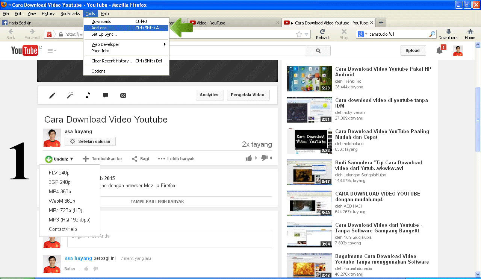The image size is (481, 279).
Task: Click the Setelan saluran button
Action: click(90, 141)
